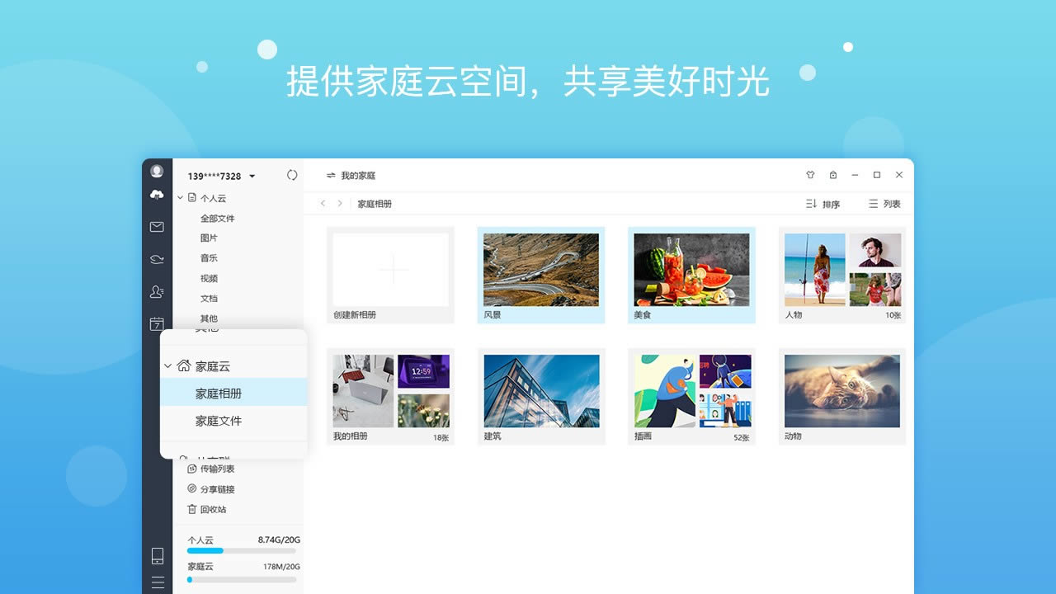Select 家庭相册 in the tree
1056x594 pixels.
233,394
